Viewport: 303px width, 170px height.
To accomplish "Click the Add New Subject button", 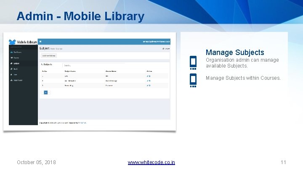I will [x=49, y=56].
